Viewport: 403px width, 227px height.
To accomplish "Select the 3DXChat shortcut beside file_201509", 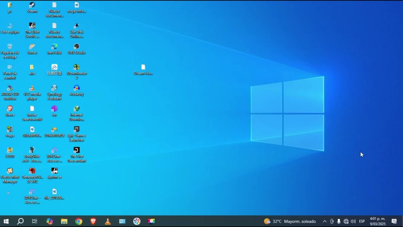I will point(32,196).
